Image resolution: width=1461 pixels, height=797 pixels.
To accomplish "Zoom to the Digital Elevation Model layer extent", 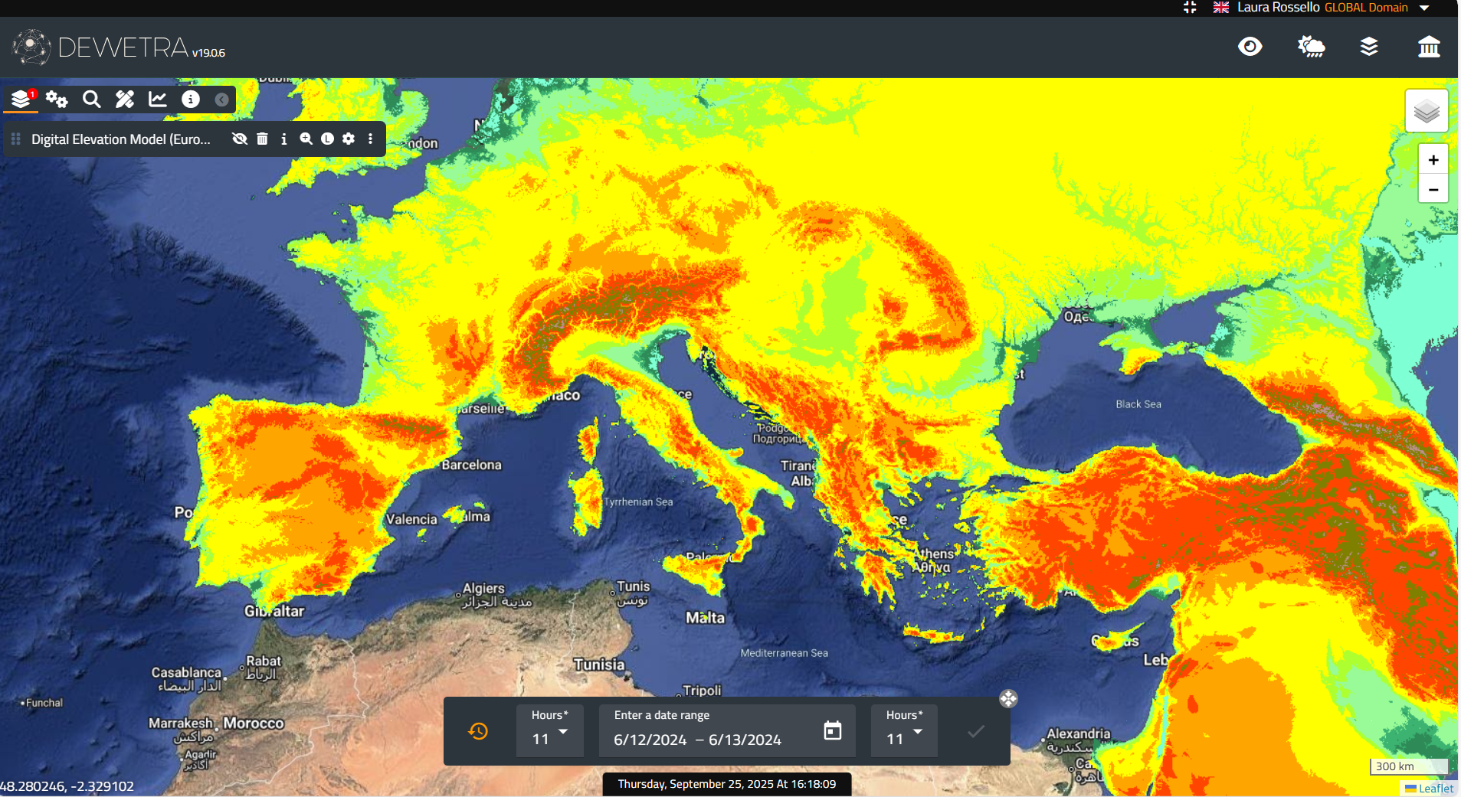I will coord(306,139).
